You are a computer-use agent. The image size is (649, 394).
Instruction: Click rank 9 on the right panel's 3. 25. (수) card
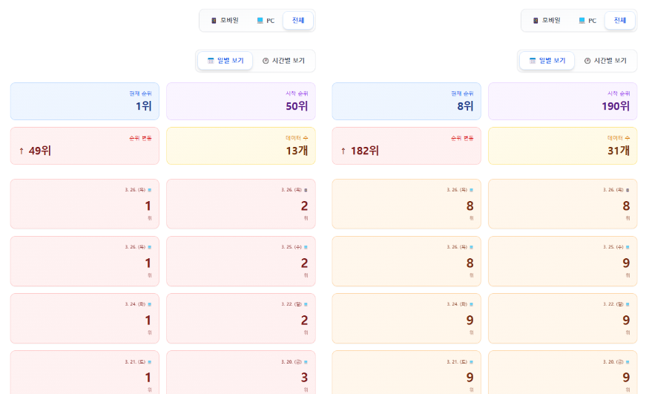pos(626,263)
